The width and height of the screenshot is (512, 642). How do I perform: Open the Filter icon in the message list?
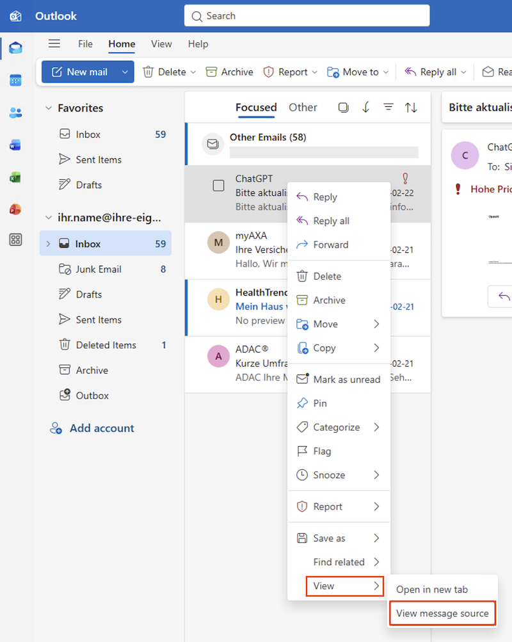tap(388, 108)
